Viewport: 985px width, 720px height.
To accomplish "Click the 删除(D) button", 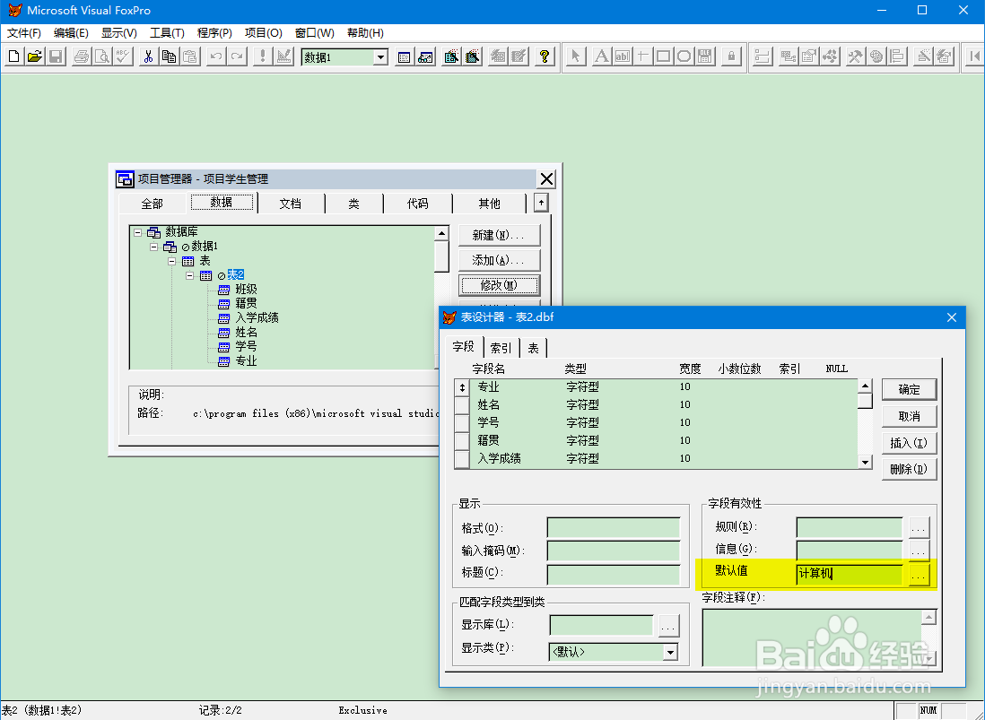I will click(x=909, y=469).
